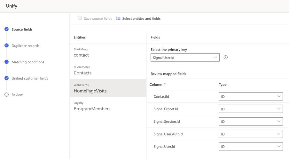Click the Entities heading
The image size is (289, 159).
click(x=80, y=37)
